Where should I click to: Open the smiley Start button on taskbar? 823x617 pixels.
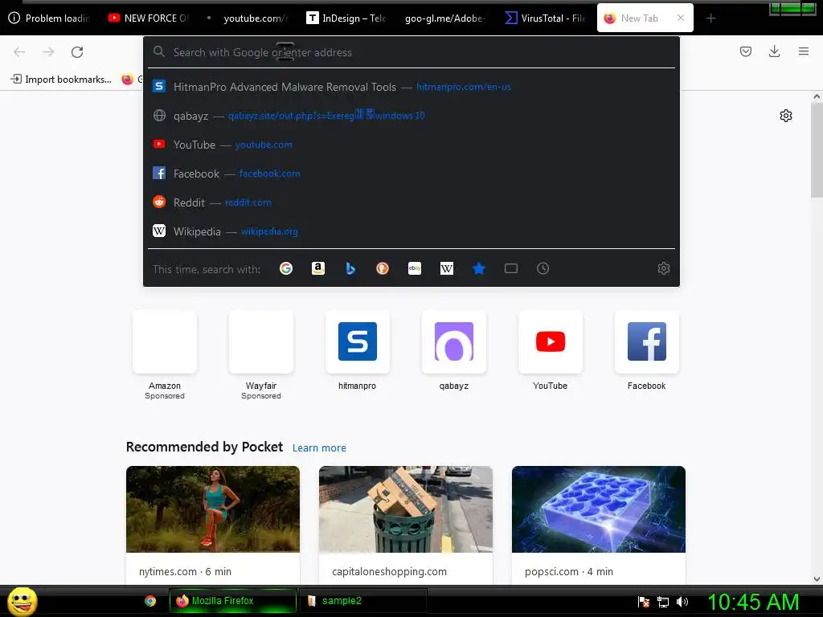[x=22, y=601]
